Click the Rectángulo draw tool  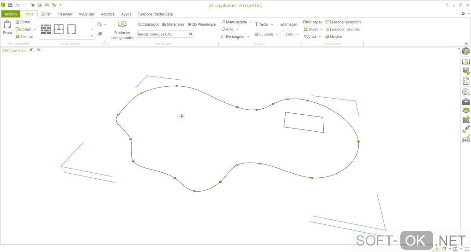pyautogui.click(x=233, y=36)
